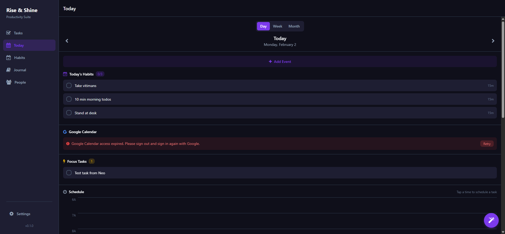Switch to Week view tab
The width and height of the screenshot is (505, 234).
(x=277, y=26)
